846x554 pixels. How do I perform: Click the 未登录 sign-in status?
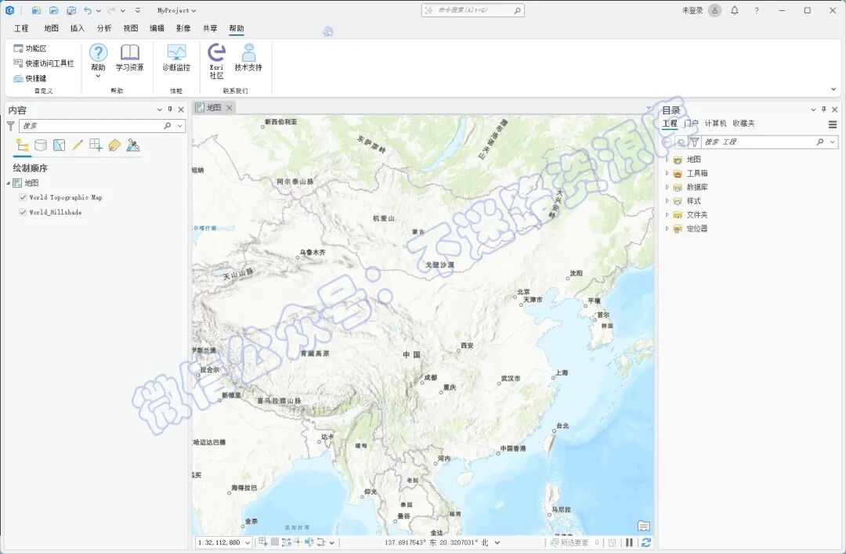click(x=692, y=10)
